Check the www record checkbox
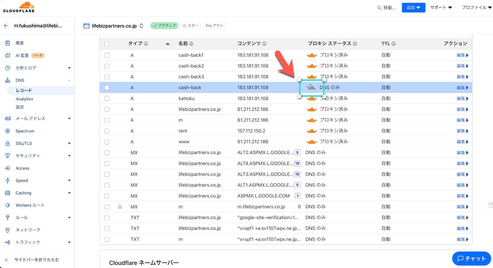Screen dimensions: 493x268 point(107,142)
